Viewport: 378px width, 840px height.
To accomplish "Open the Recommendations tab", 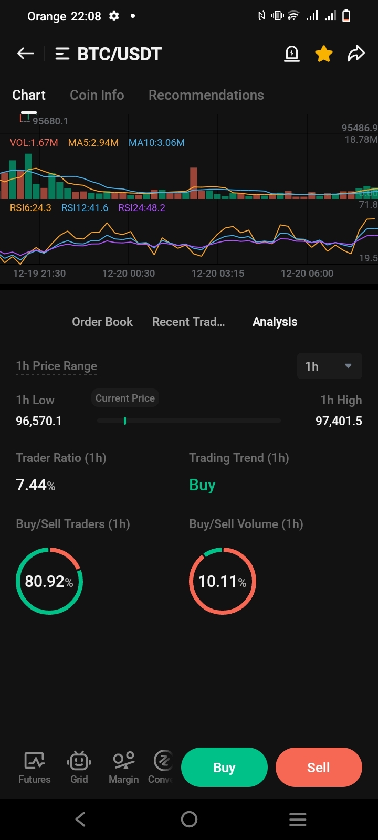I will 206,95.
